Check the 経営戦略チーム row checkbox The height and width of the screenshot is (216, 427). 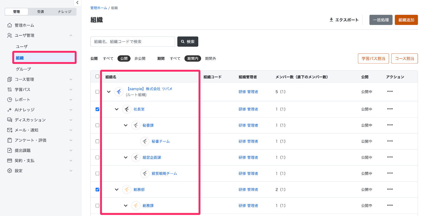tap(97, 173)
